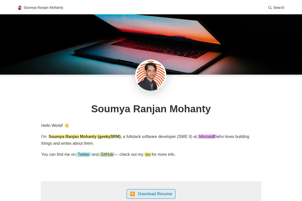Viewport: 302px width, 201px height.
Task: Open the Twitter link
Action: (84, 155)
